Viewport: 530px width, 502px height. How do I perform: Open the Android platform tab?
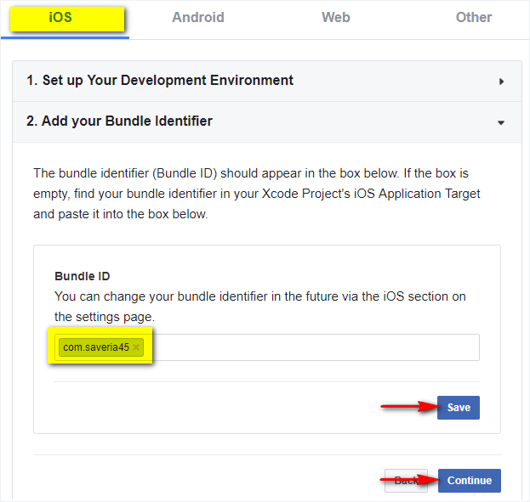tap(197, 18)
